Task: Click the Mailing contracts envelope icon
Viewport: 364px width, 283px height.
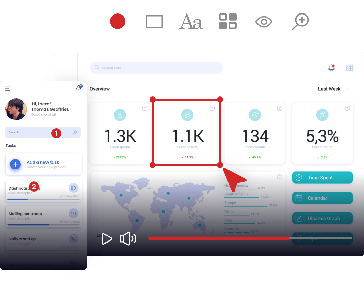Action: (x=73, y=213)
